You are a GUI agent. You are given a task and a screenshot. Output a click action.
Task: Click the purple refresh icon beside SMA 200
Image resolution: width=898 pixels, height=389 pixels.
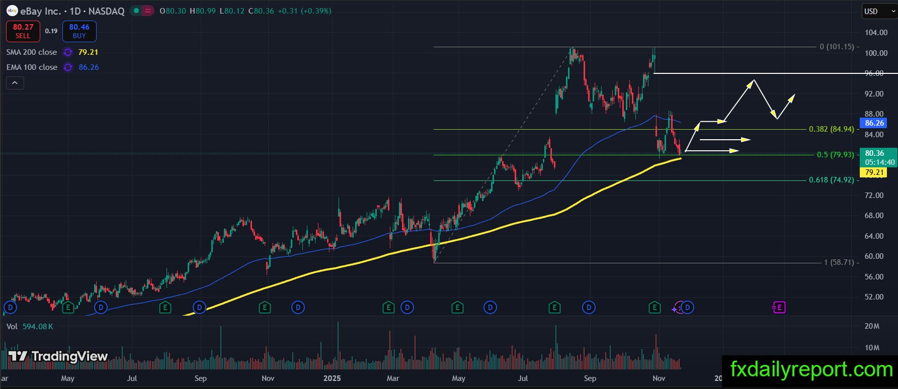click(67, 52)
